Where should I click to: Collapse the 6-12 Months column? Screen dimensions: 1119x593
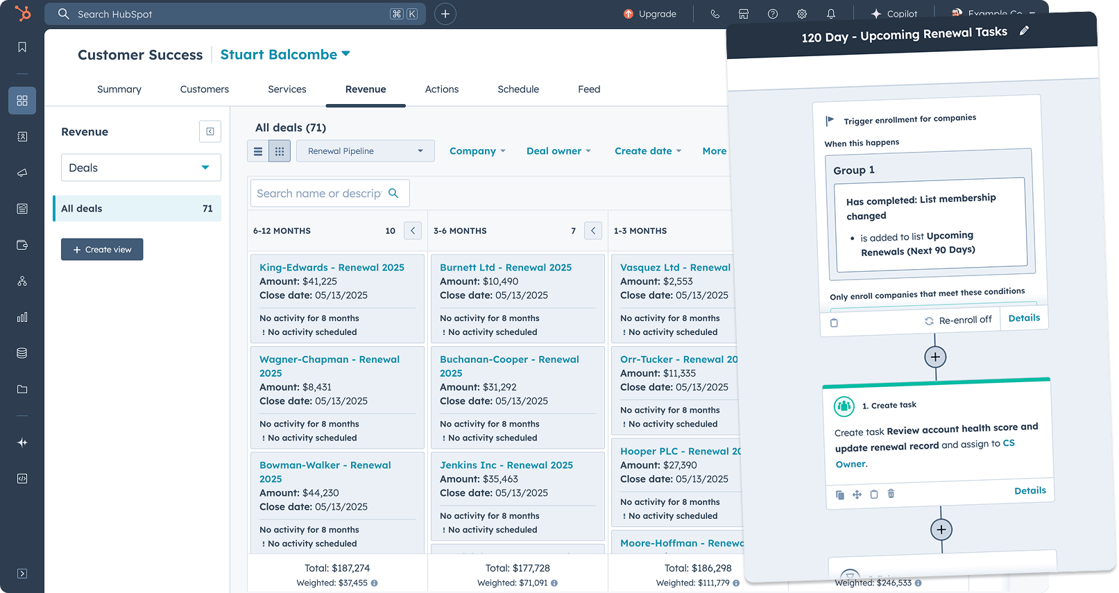point(413,231)
